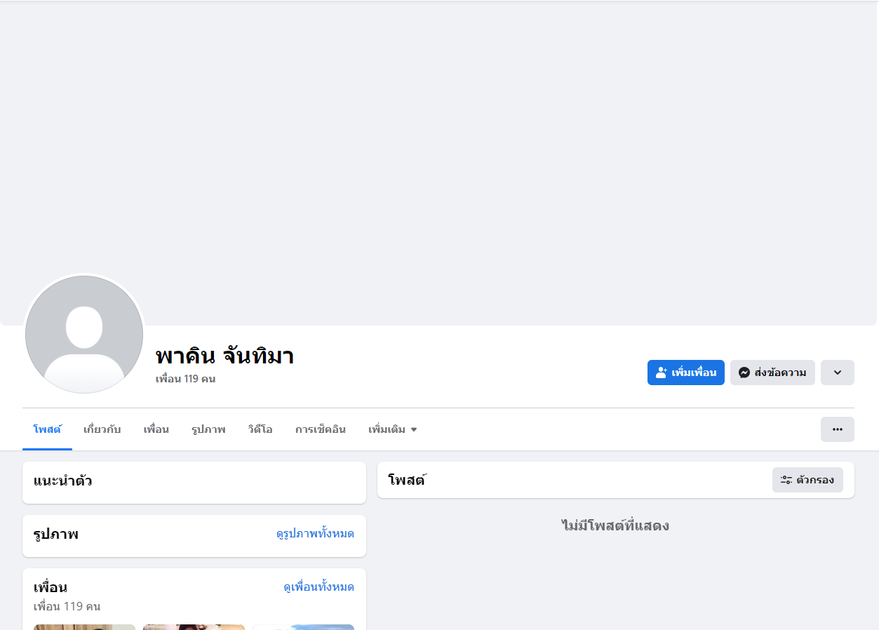Switch to the เกี่ยวกับ tab
This screenshot has width=879, height=630.
pyautogui.click(x=102, y=429)
